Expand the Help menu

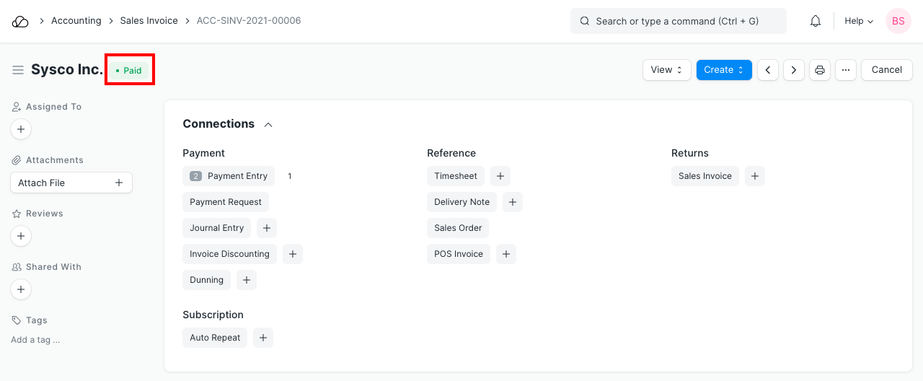coord(858,21)
